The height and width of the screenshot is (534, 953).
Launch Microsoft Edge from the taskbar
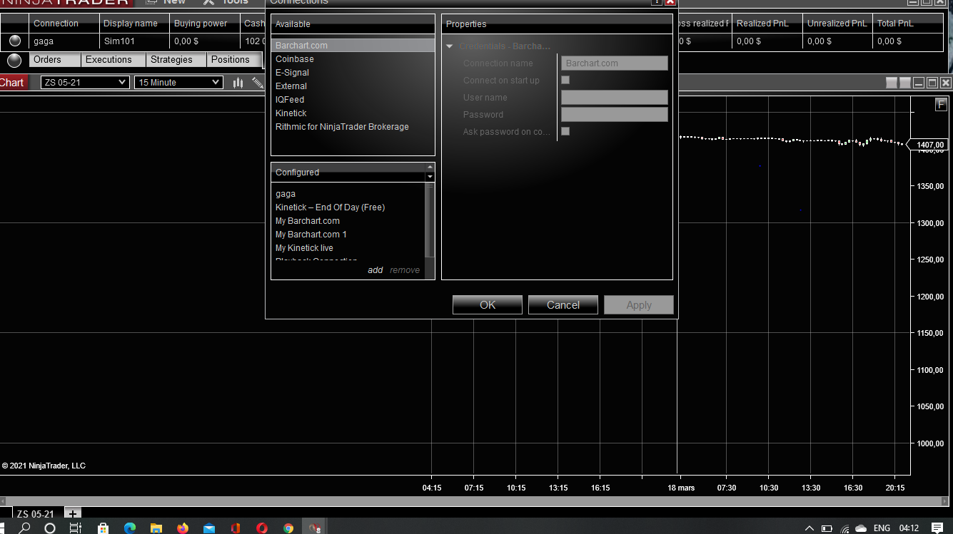[x=129, y=528]
